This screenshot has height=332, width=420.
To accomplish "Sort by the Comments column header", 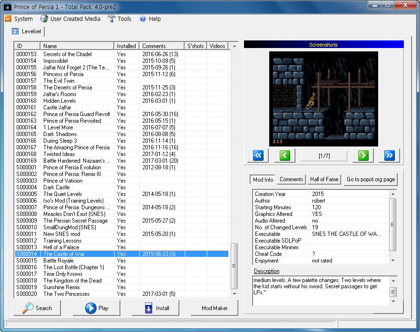I will (x=162, y=46).
